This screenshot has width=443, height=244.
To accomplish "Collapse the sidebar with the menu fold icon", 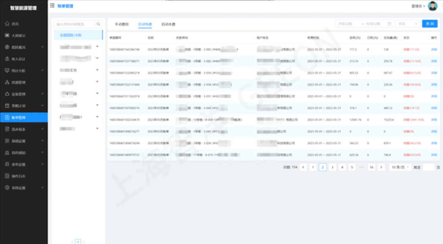I will [x=52, y=6].
